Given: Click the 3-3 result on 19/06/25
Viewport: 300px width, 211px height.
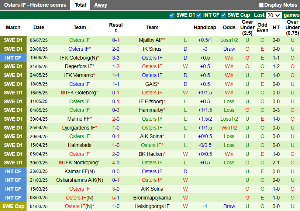Looking at the screenshot, I should tap(115, 58).
